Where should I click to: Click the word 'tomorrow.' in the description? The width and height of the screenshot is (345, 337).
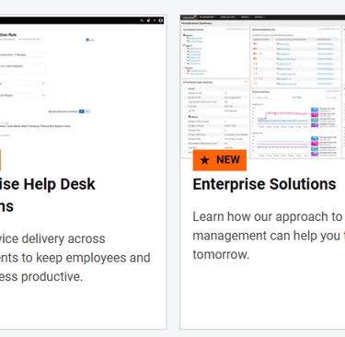221,254
